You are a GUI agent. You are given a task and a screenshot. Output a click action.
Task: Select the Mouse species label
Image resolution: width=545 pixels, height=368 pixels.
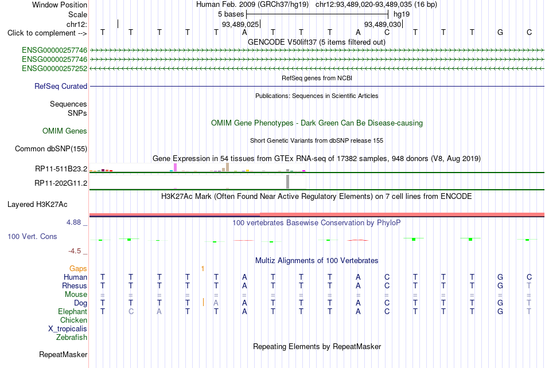coord(76,295)
